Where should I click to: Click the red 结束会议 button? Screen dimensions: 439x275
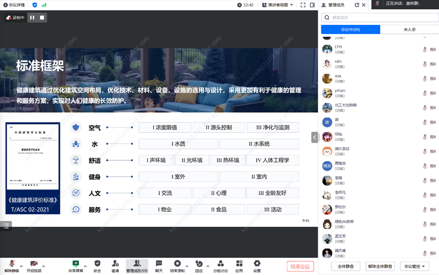[x=300, y=266]
